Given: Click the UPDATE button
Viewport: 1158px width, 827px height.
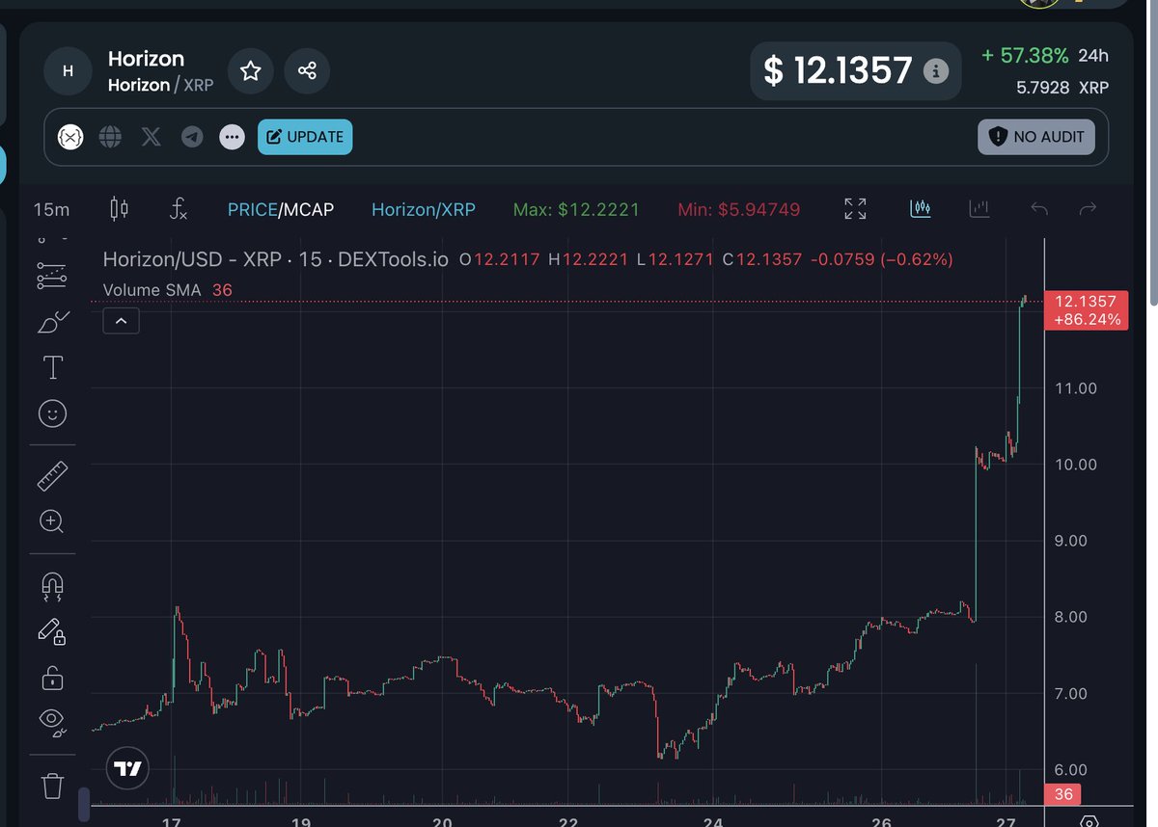Looking at the screenshot, I should coord(305,137).
